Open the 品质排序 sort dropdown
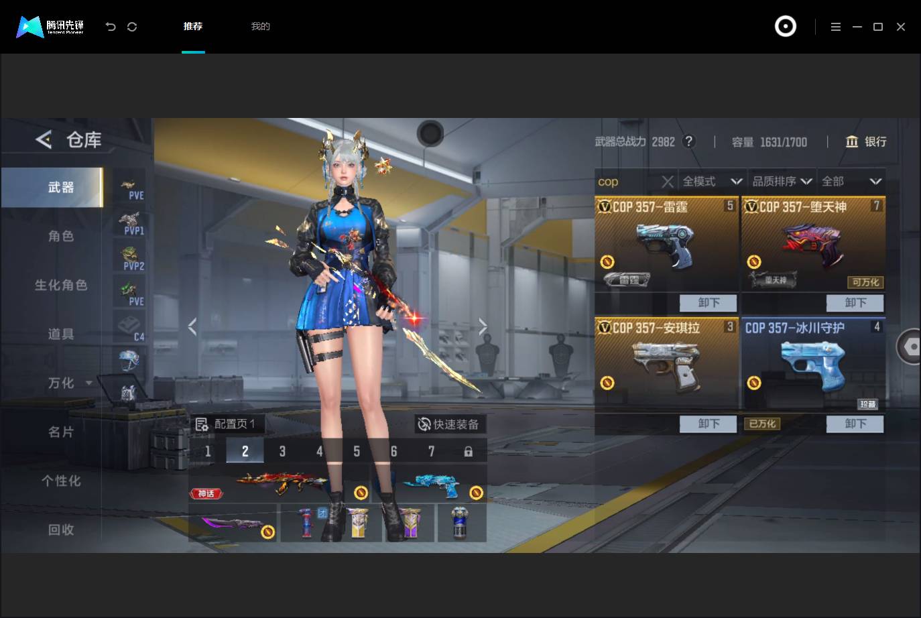Image resolution: width=921 pixels, height=618 pixels. click(x=782, y=182)
